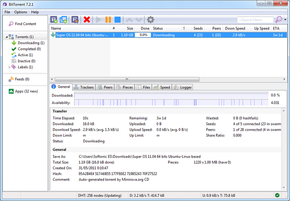Click the search magnifier icon
The height and width of the screenshot is (201, 290).
click(x=279, y=19)
